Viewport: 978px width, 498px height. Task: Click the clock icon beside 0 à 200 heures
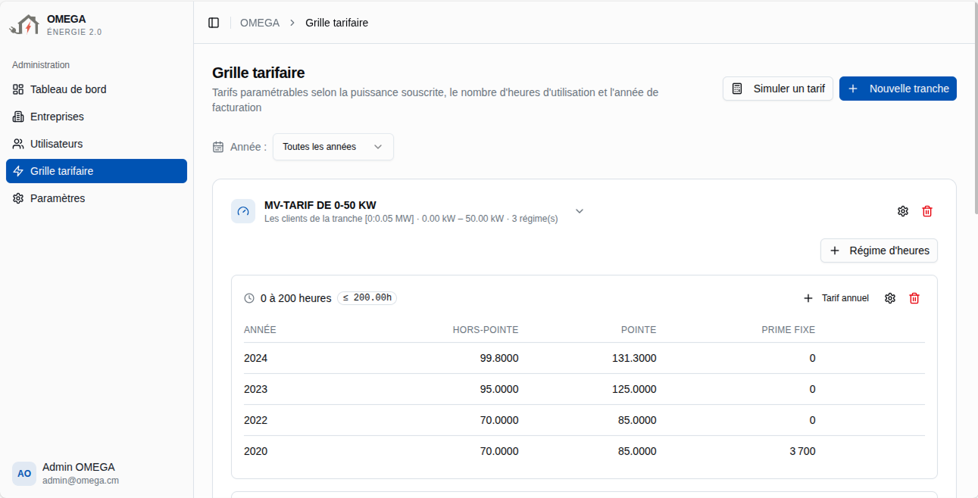(249, 298)
